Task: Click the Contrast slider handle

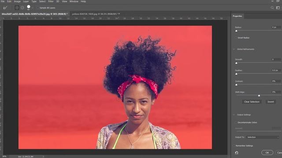Action: [x=236, y=85]
